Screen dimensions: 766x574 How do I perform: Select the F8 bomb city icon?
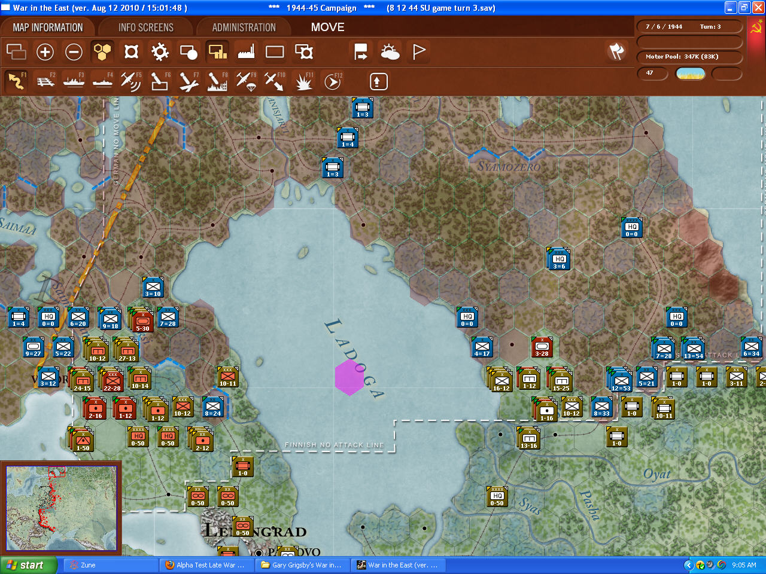click(217, 81)
